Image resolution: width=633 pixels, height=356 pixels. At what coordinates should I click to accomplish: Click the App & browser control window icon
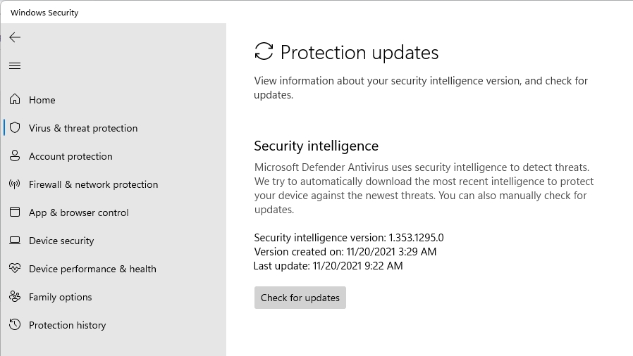tap(15, 212)
